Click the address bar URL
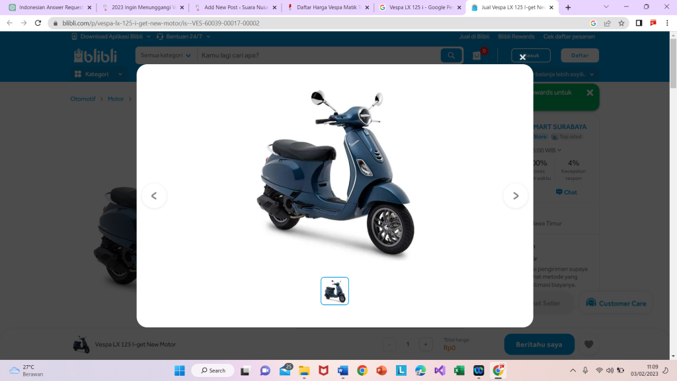Viewport: 677px width, 381px height. [161, 23]
